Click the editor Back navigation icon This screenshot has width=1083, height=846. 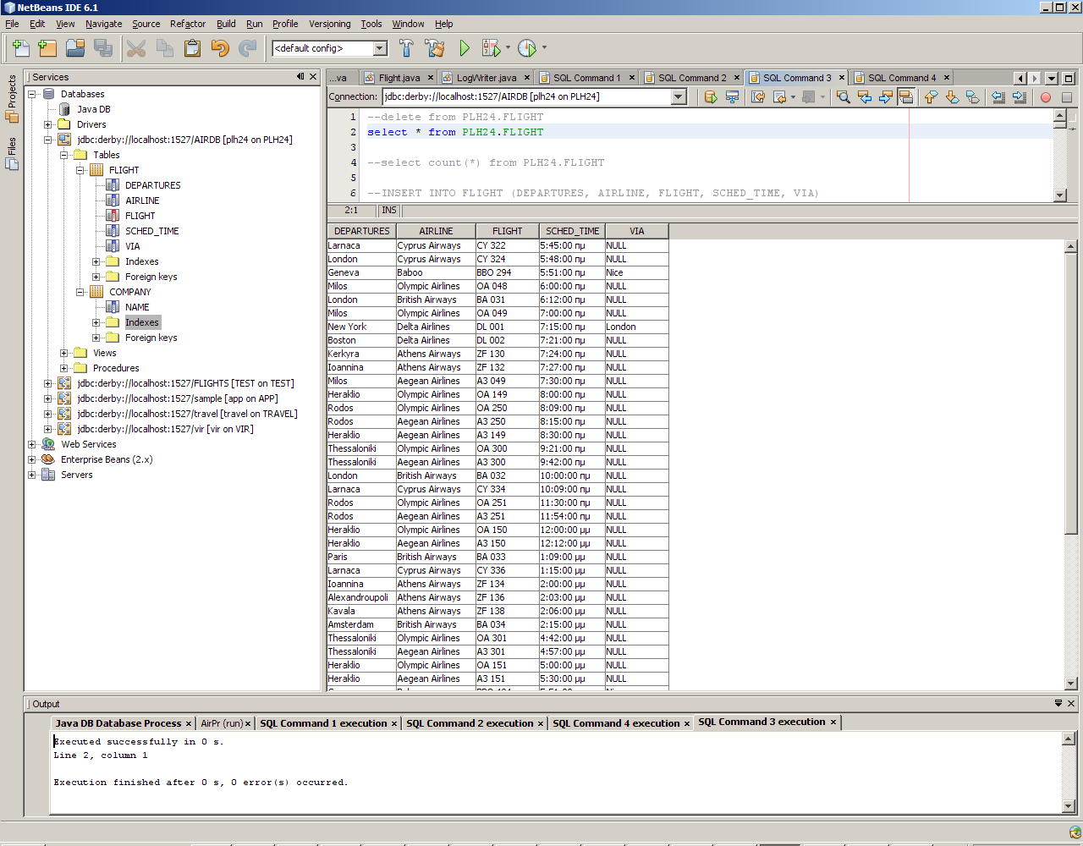(x=779, y=97)
